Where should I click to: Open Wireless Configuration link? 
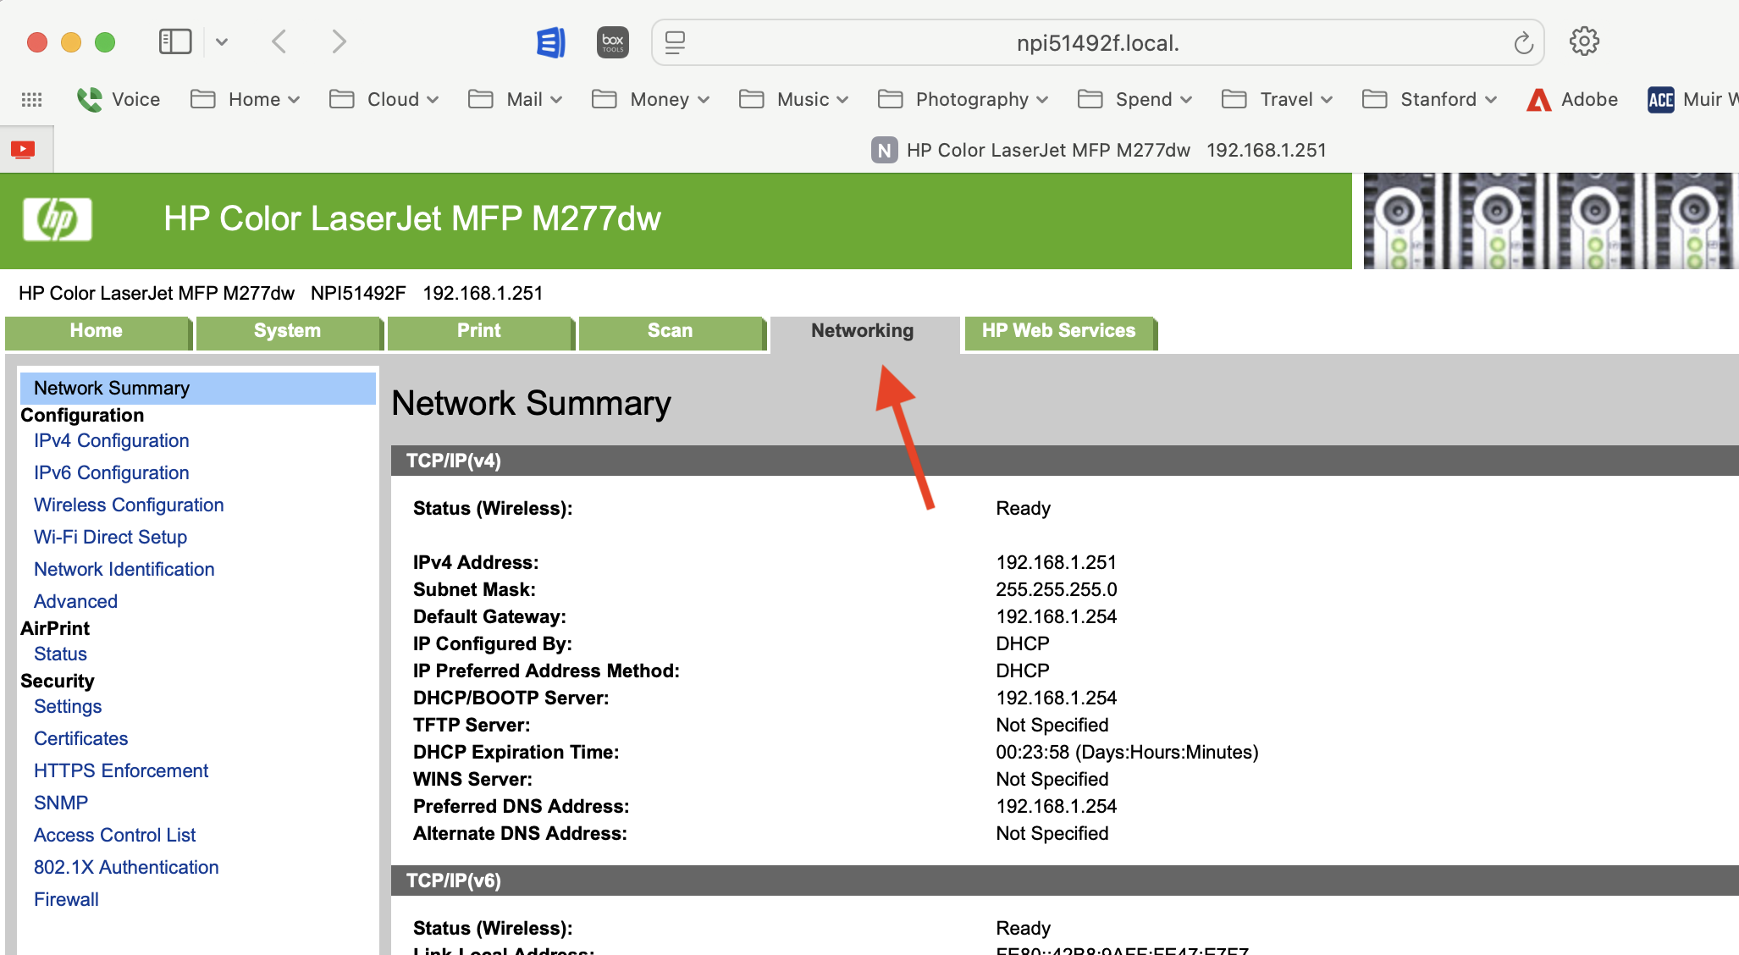[129, 505]
